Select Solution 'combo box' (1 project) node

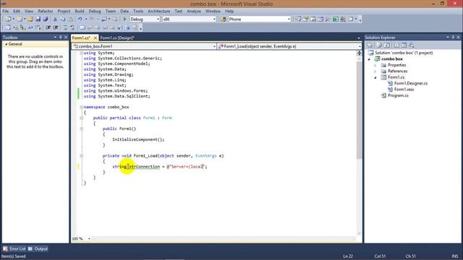[x=404, y=53]
